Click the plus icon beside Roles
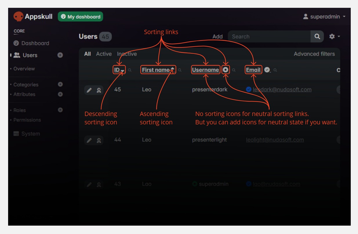Viewport: 358px width, 234px height. [x=60, y=110]
